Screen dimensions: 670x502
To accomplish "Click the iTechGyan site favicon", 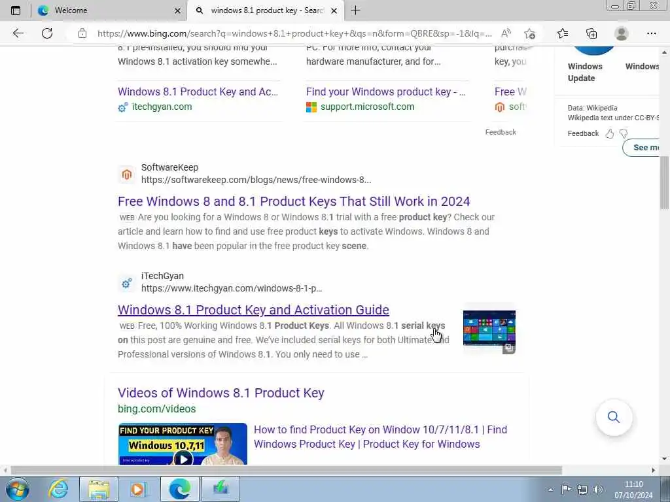I will coord(126,282).
